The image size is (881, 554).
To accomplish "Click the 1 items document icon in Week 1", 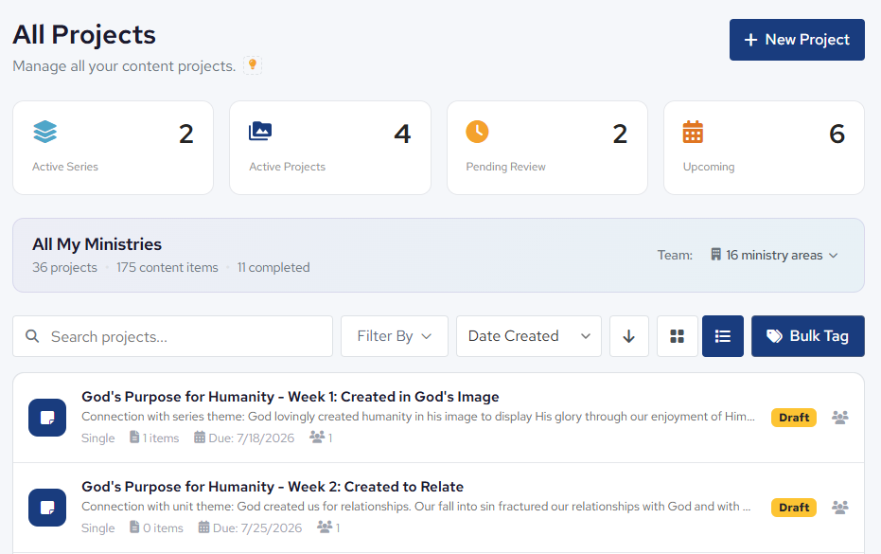I will click(x=134, y=437).
